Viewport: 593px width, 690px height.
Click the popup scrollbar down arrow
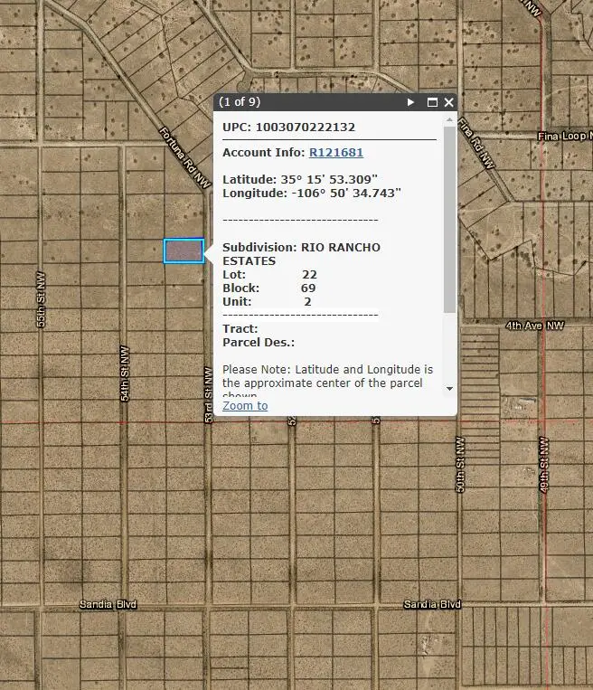point(449,388)
